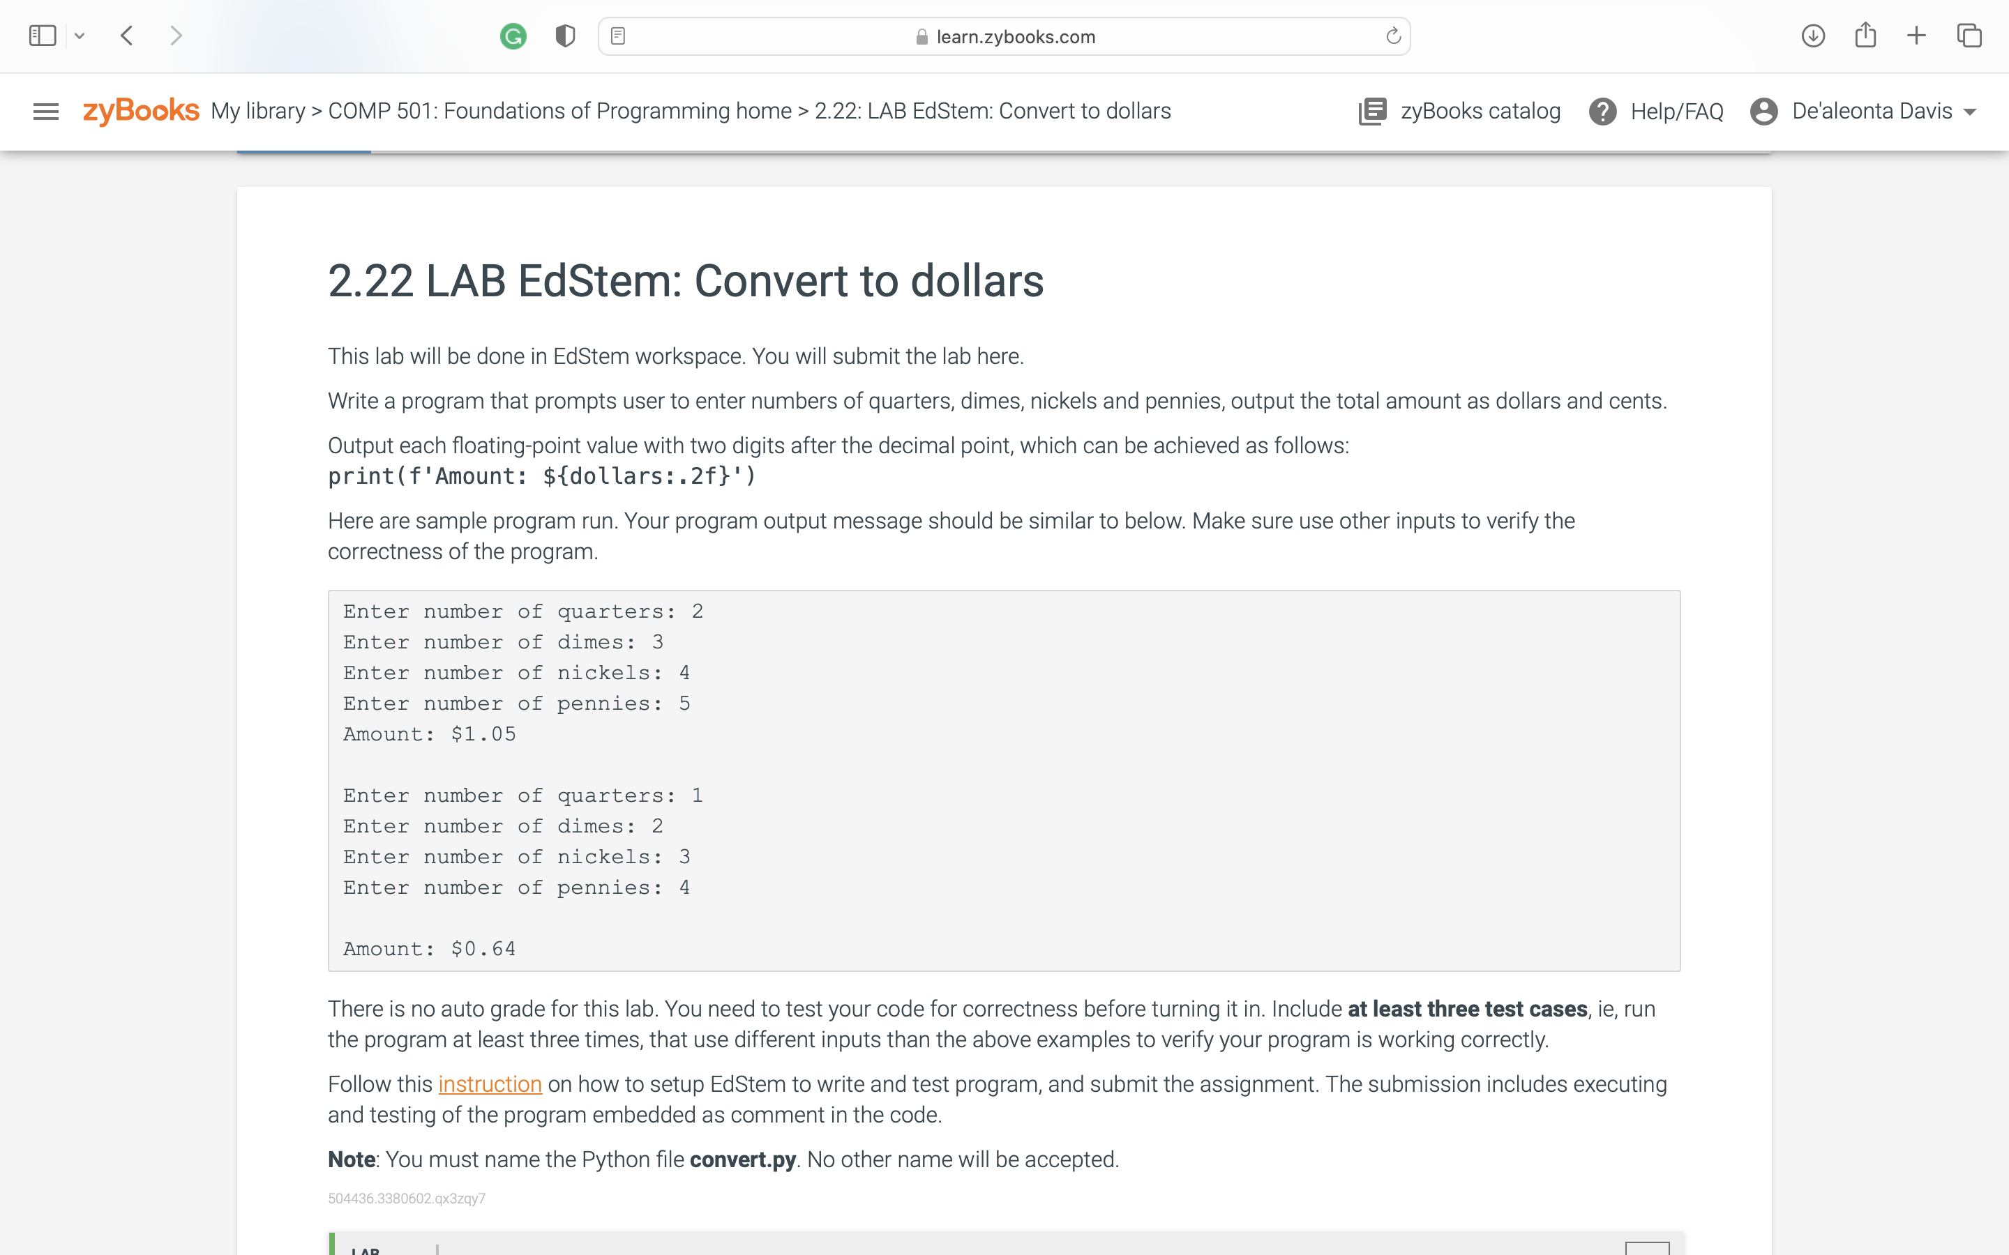Show tab overview icon
Viewport: 2009px width, 1255px height.
coord(1969,36)
